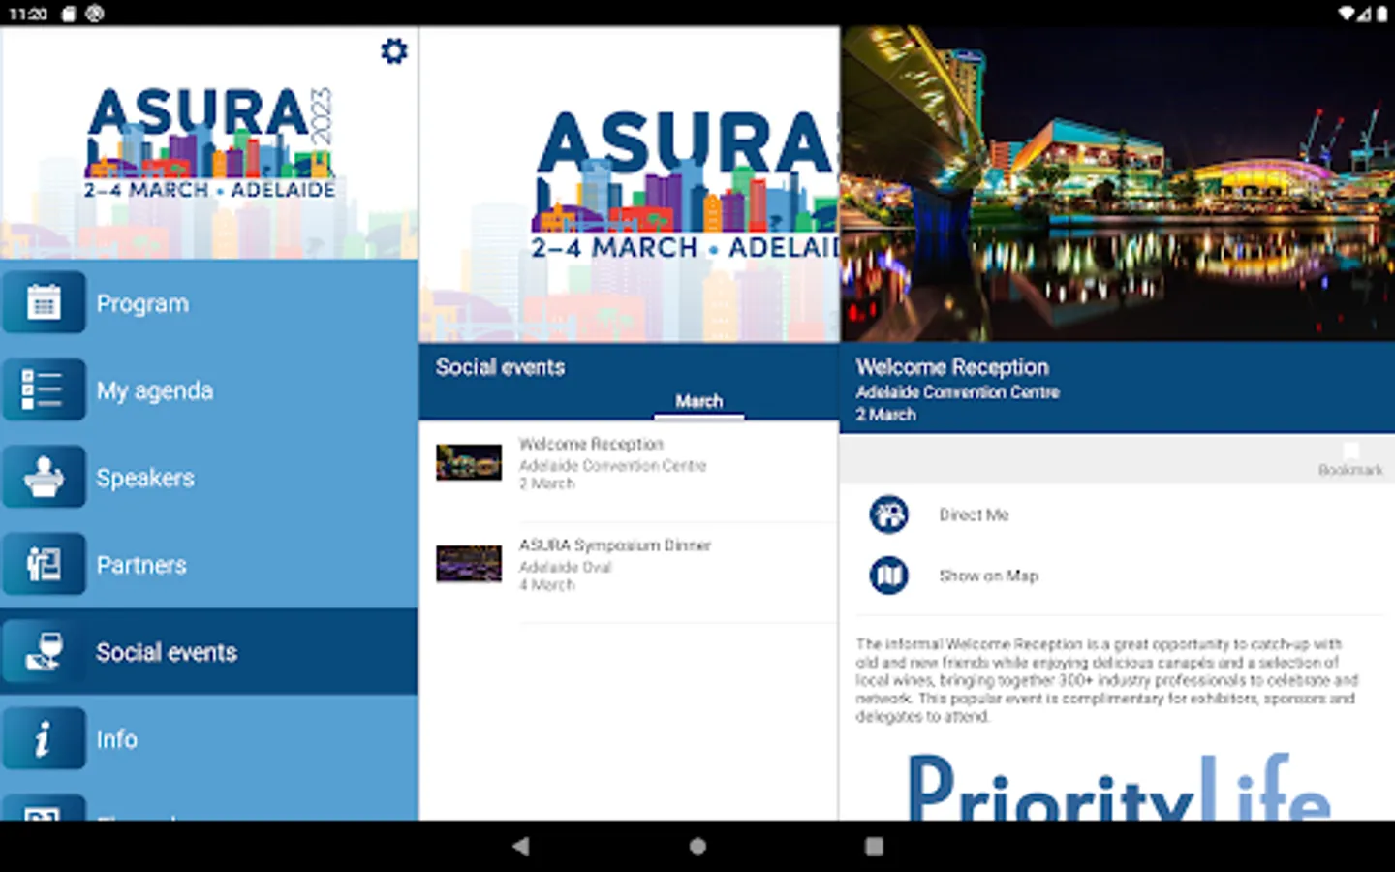Click the Social events wine glass icon
The height and width of the screenshot is (872, 1395).
point(44,652)
